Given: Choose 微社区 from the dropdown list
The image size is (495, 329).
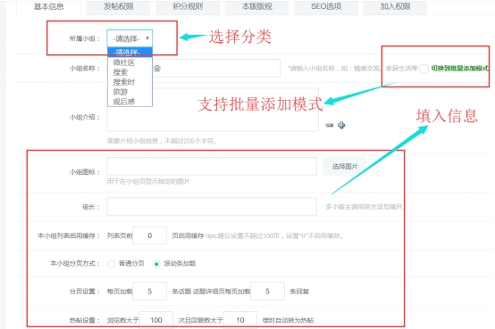Looking at the screenshot, I should [130, 62].
